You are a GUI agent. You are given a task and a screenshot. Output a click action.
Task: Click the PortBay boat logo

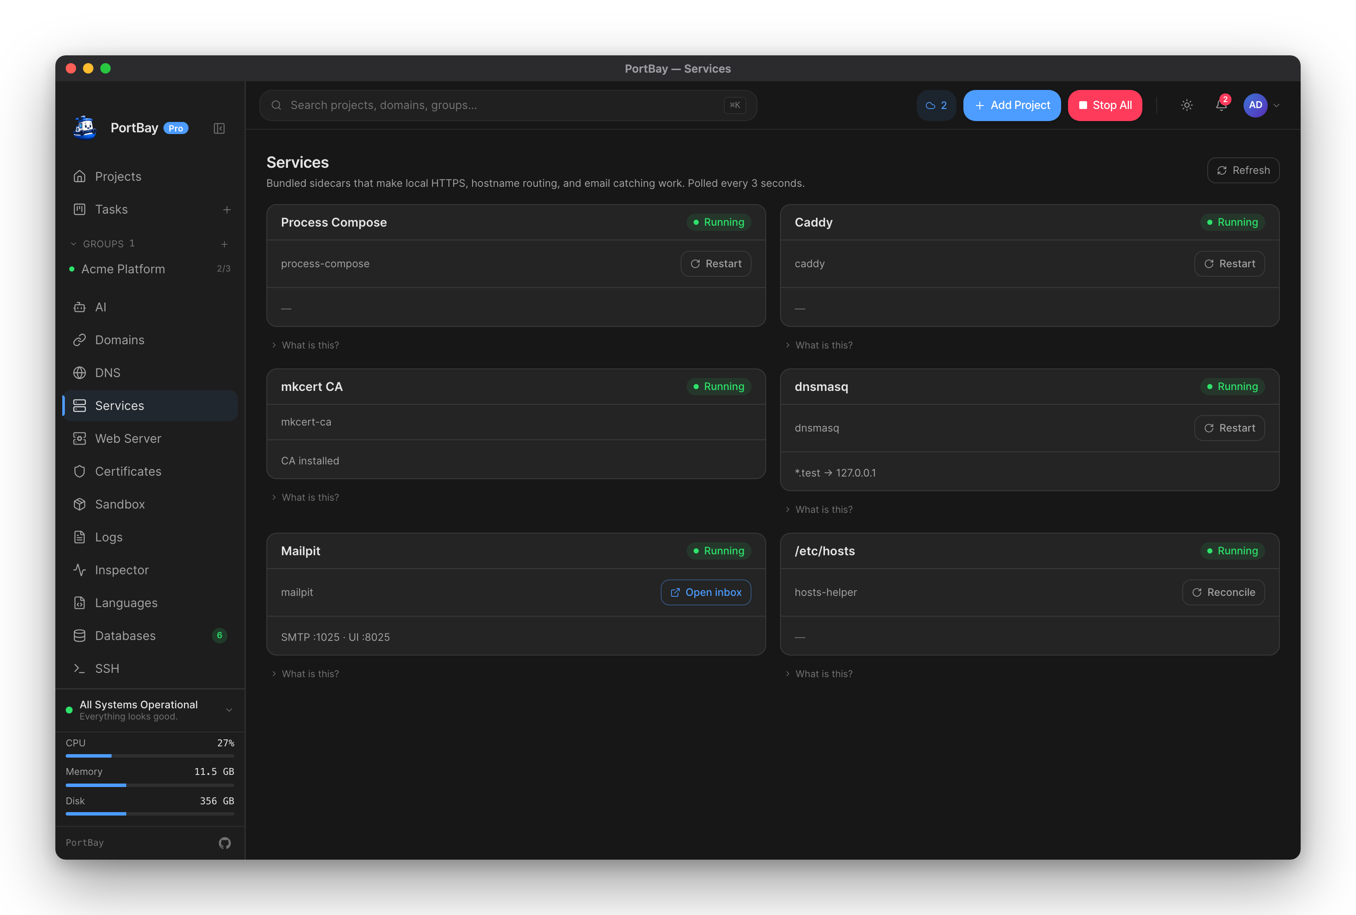[x=85, y=127]
